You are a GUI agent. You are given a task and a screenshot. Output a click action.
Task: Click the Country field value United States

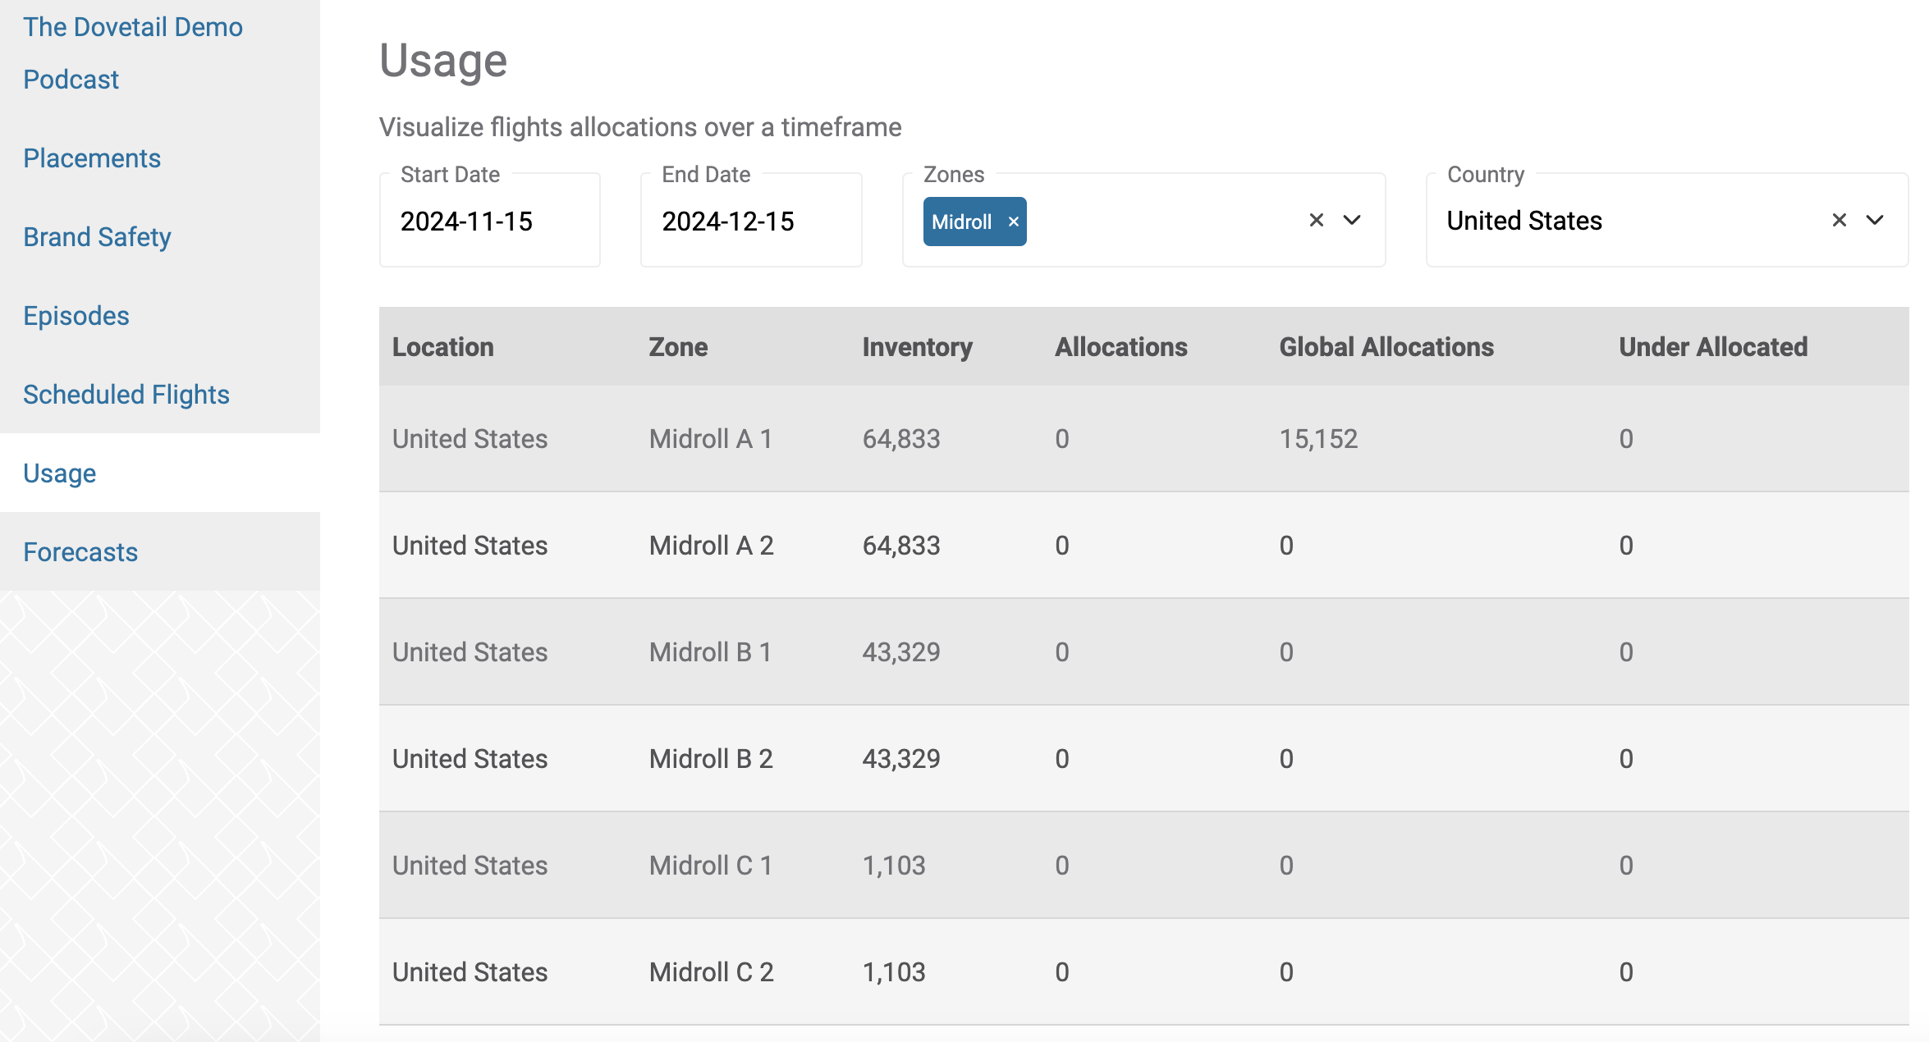tap(1524, 221)
